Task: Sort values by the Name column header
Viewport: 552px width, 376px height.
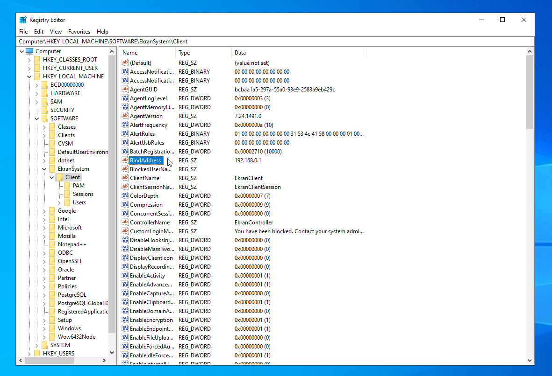Action: pos(147,53)
